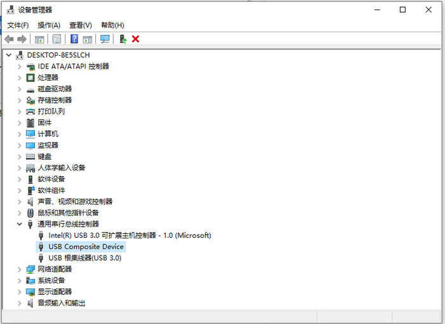Open the 查看(V) menu
Image resolution: width=445 pixels, height=324 pixels.
(81, 25)
